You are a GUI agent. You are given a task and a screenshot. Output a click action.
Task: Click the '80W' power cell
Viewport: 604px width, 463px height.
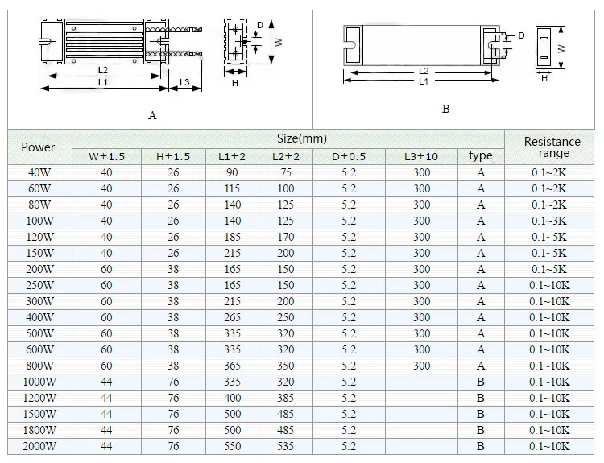tap(39, 205)
